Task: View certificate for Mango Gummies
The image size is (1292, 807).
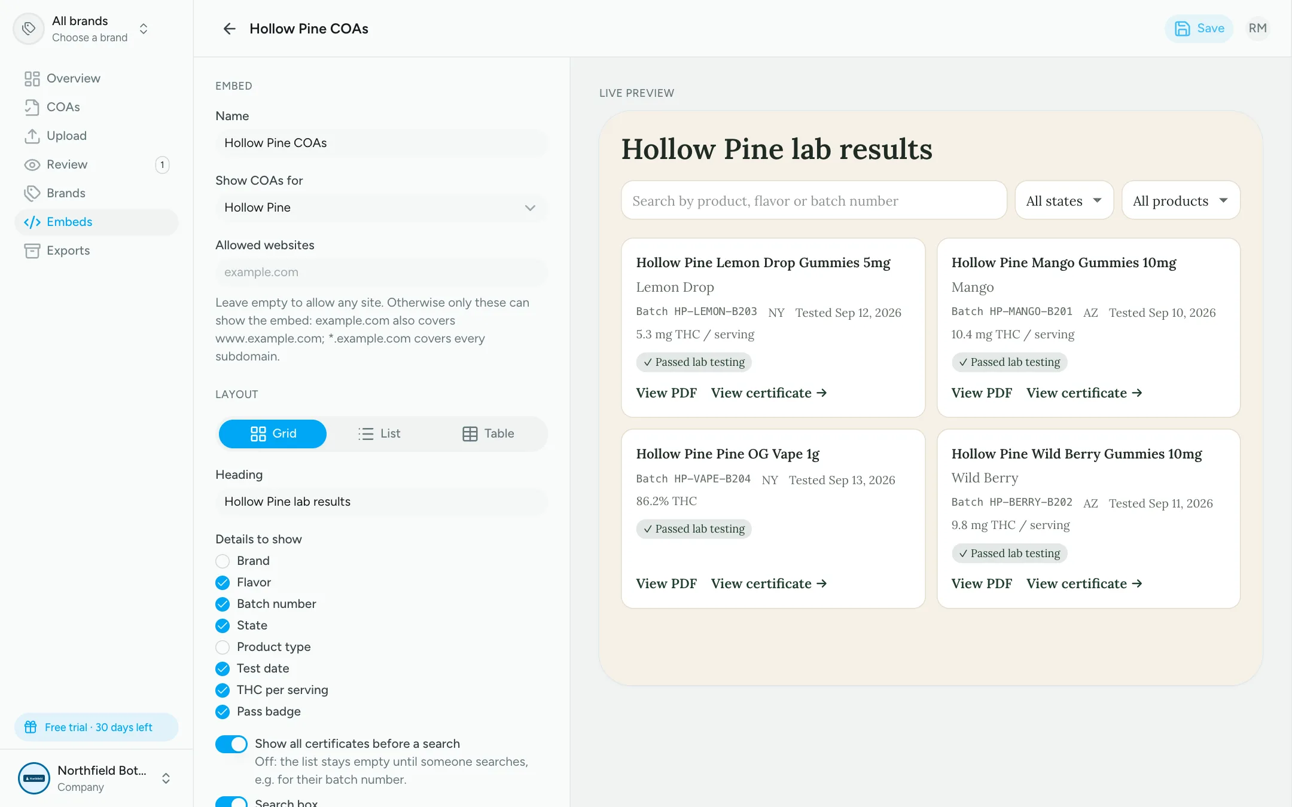Action: (x=1084, y=393)
